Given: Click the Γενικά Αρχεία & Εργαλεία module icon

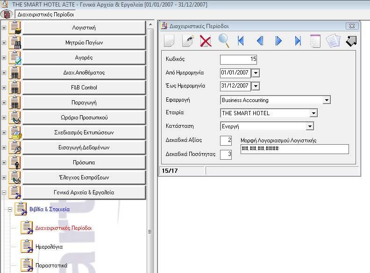Looking at the screenshot, I should click(14, 192).
